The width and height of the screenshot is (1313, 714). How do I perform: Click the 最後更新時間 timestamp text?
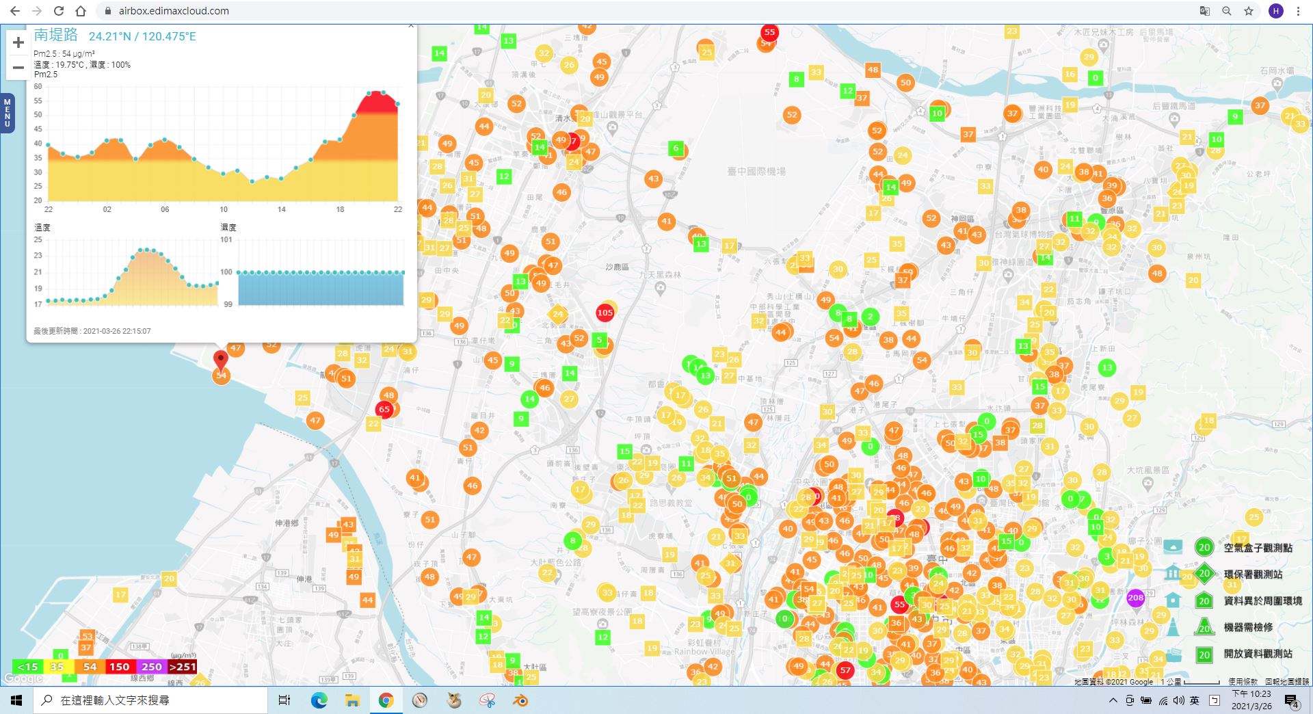coord(92,331)
